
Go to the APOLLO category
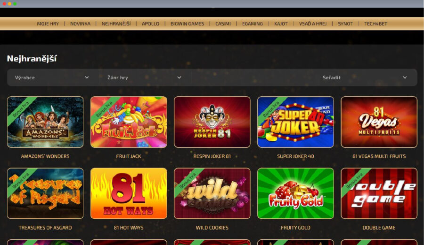(151, 24)
